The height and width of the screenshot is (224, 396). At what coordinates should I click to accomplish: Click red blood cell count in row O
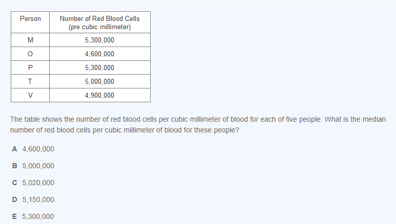click(99, 54)
